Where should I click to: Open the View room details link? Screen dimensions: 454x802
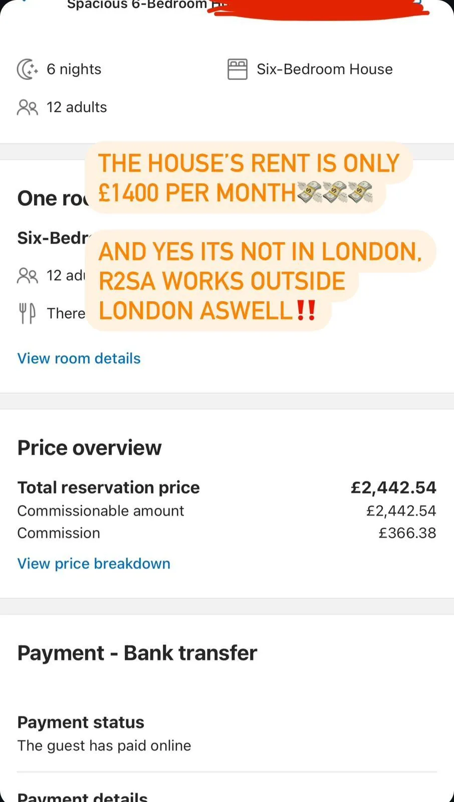coord(79,358)
